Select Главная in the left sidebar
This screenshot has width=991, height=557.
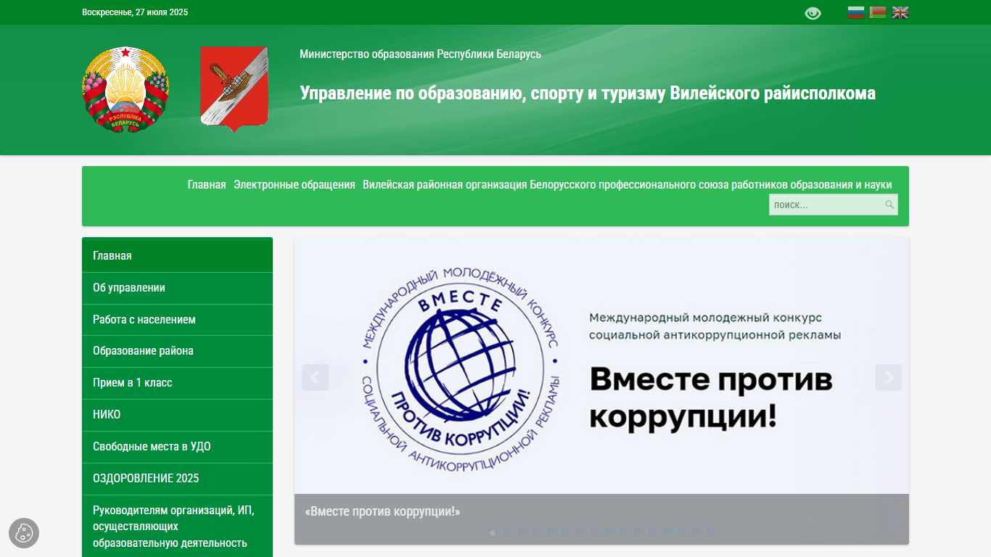[177, 255]
